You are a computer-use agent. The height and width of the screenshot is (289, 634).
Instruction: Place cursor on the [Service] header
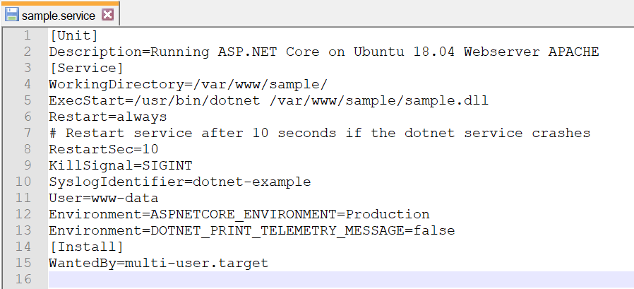(x=86, y=68)
